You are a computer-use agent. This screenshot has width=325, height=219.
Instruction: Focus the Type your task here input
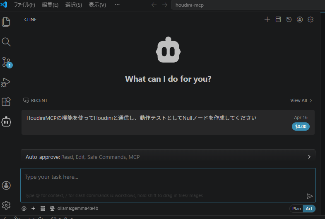[x=168, y=185]
